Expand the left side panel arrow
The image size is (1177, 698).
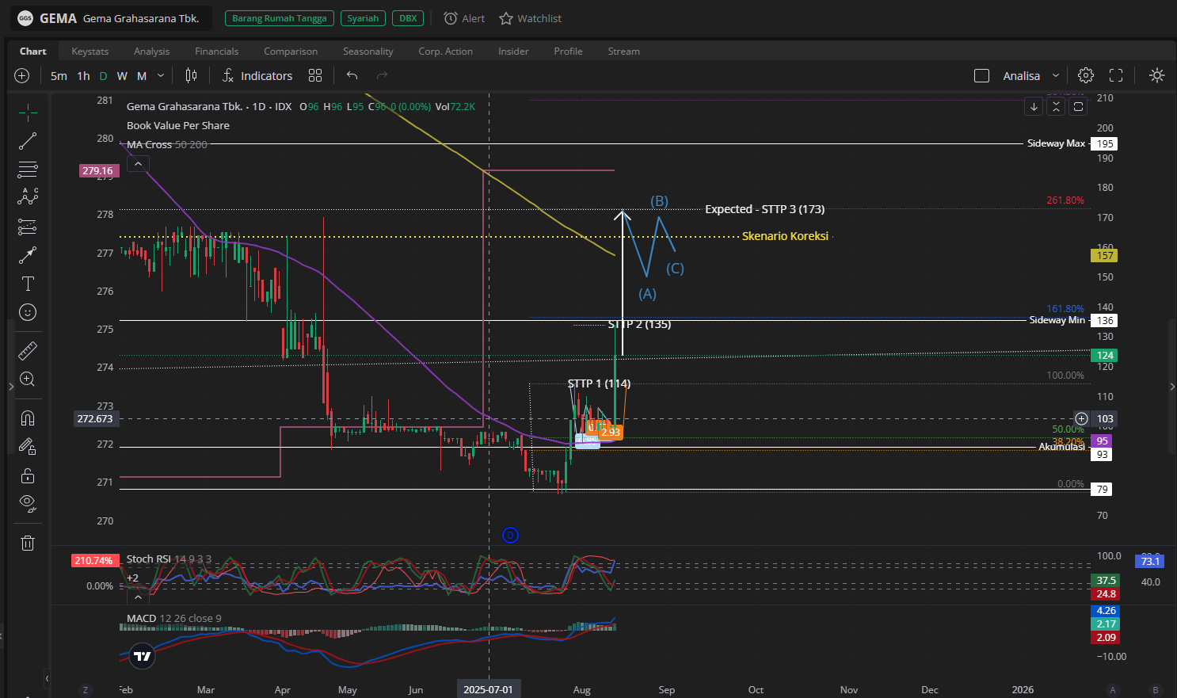tap(11, 387)
